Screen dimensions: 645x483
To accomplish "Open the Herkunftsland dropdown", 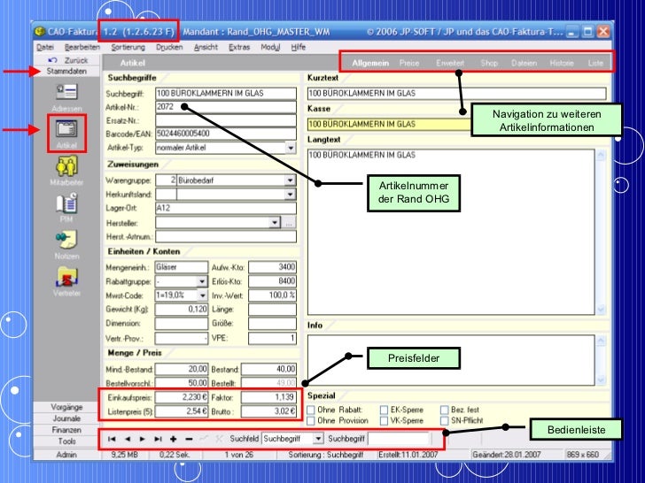I will click(x=291, y=195).
